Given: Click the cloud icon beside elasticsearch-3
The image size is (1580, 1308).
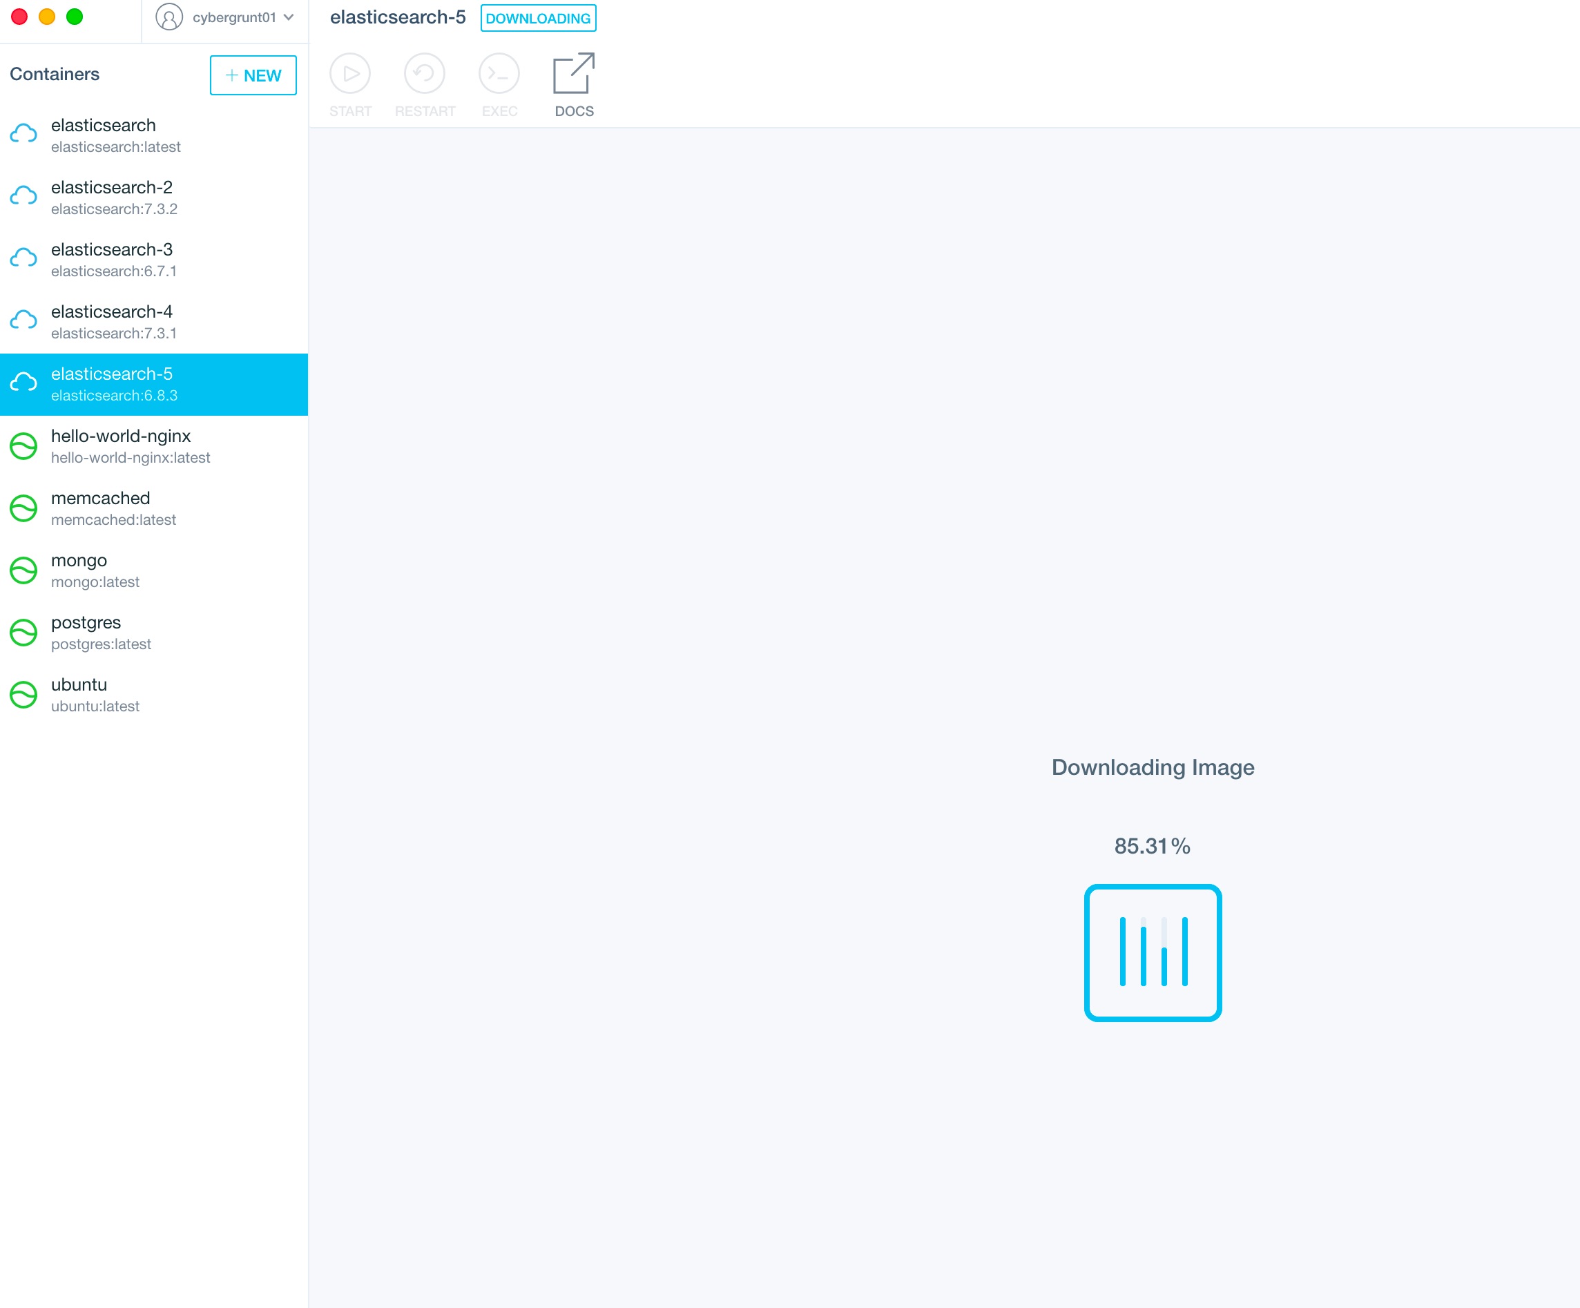Looking at the screenshot, I should pyautogui.click(x=23, y=259).
